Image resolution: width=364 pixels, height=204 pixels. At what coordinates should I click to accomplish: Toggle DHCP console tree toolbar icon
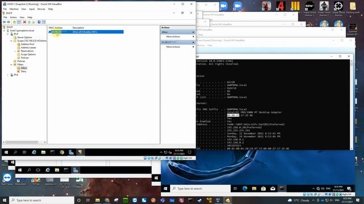19,22
